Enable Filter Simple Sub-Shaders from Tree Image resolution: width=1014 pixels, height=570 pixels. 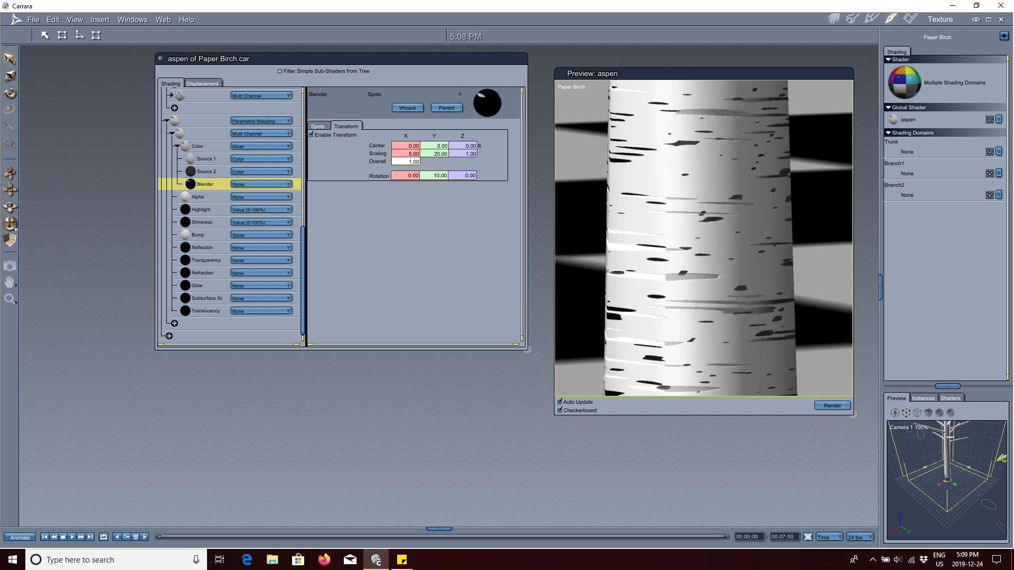[x=280, y=71]
